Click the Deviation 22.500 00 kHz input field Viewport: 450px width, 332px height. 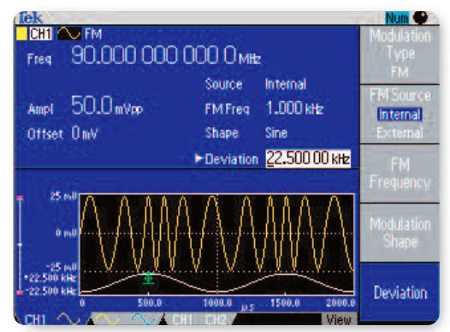click(x=308, y=158)
